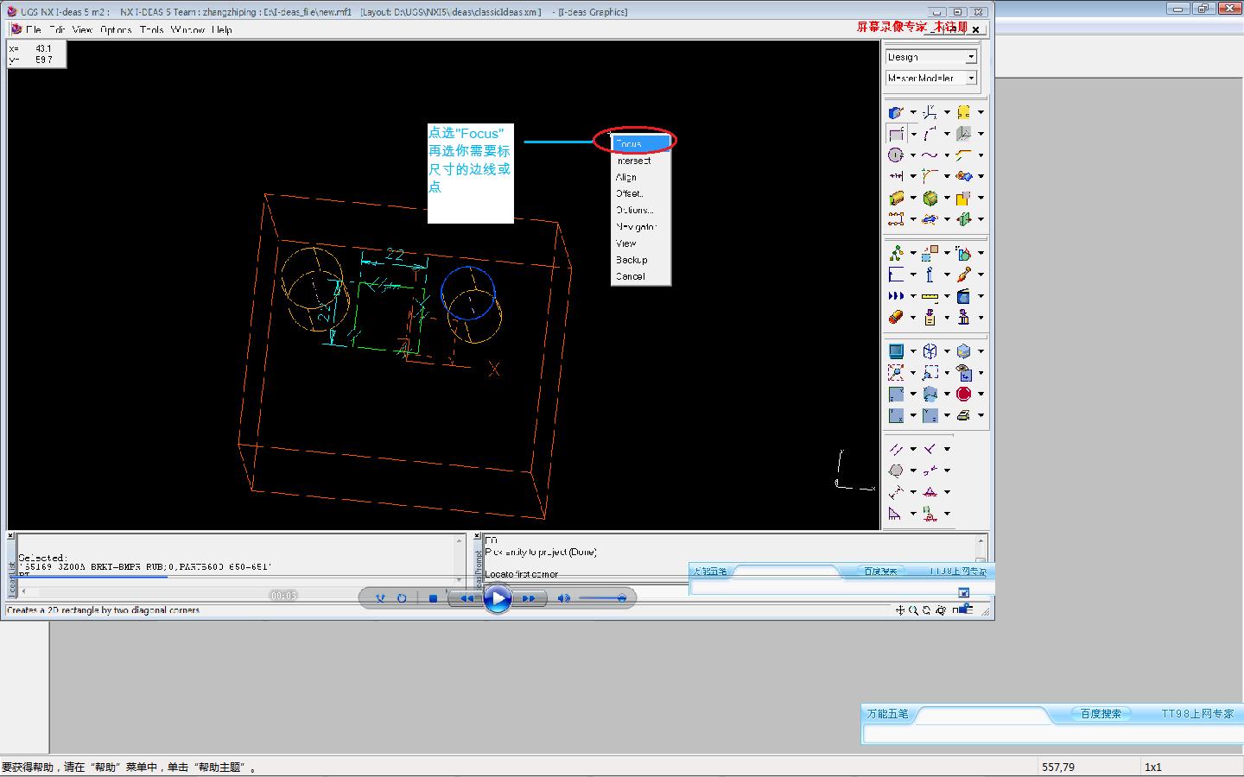Select the Info tool icon

pyautogui.click(x=930, y=275)
